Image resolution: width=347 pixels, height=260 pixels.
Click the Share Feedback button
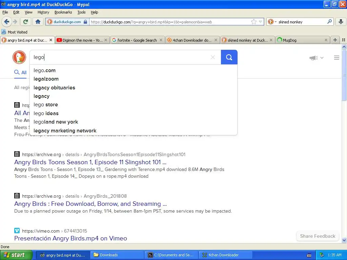(x=318, y=236)
